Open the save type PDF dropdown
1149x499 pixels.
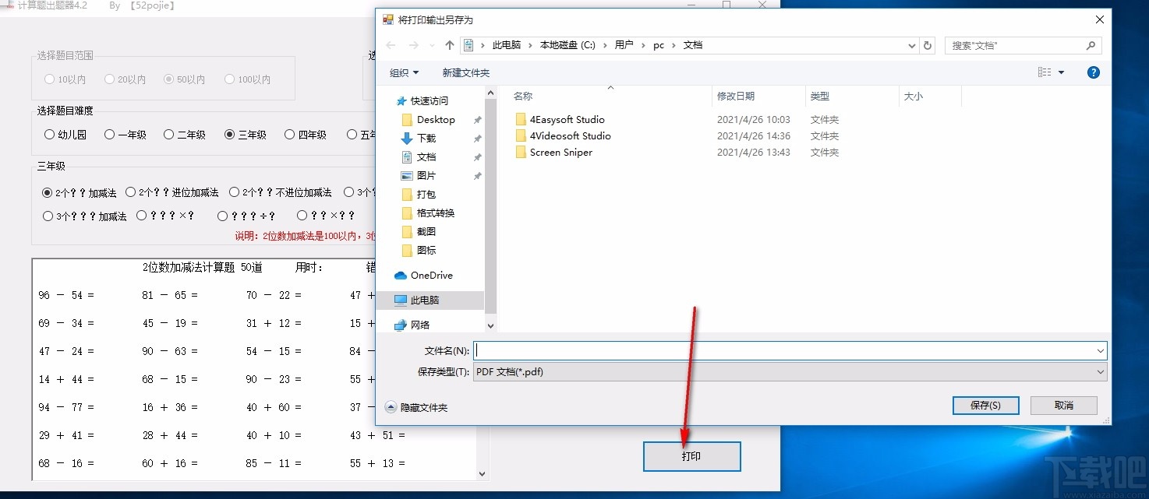click(1100, 372)
